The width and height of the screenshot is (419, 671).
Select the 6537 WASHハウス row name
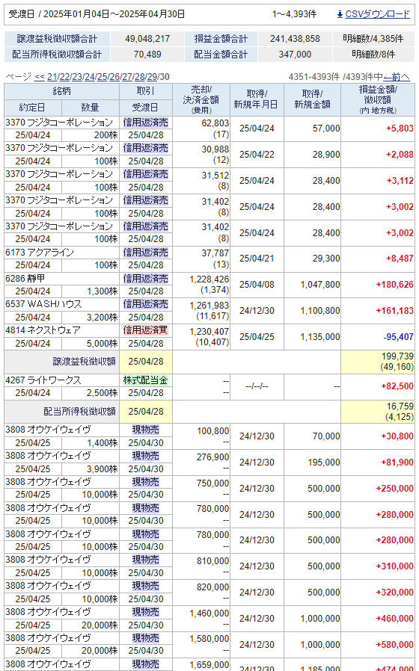click(x=43, y=304)
